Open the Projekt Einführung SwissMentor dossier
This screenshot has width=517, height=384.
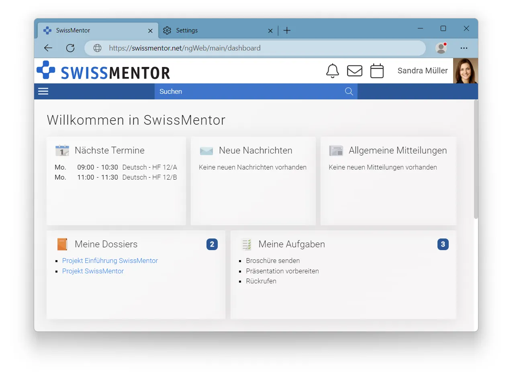[x=110, y=261]
